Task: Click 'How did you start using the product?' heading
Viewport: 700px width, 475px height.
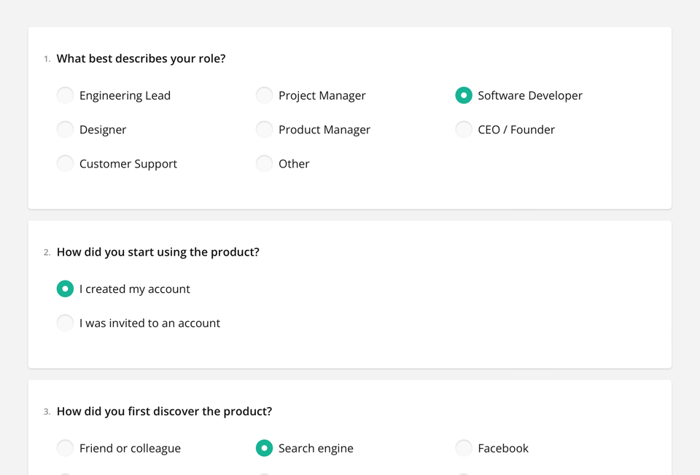Action: point(157,252)
